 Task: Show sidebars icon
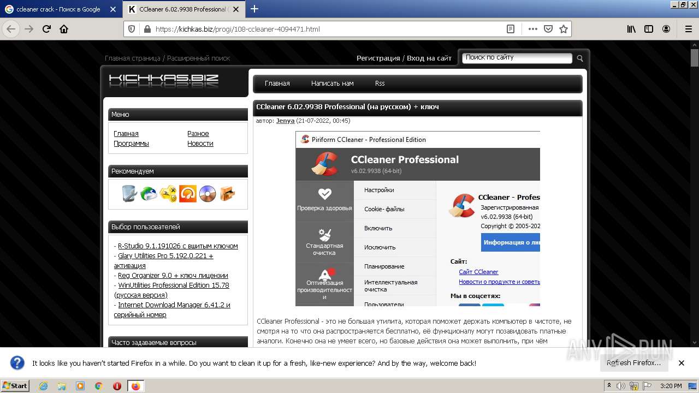click(649, 29)
